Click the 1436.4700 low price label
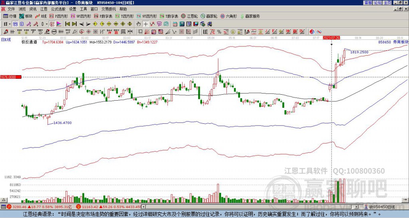Screen dimensions: 409x218 62,123
